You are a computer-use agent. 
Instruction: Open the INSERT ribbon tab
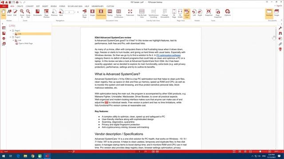[45, 6]
